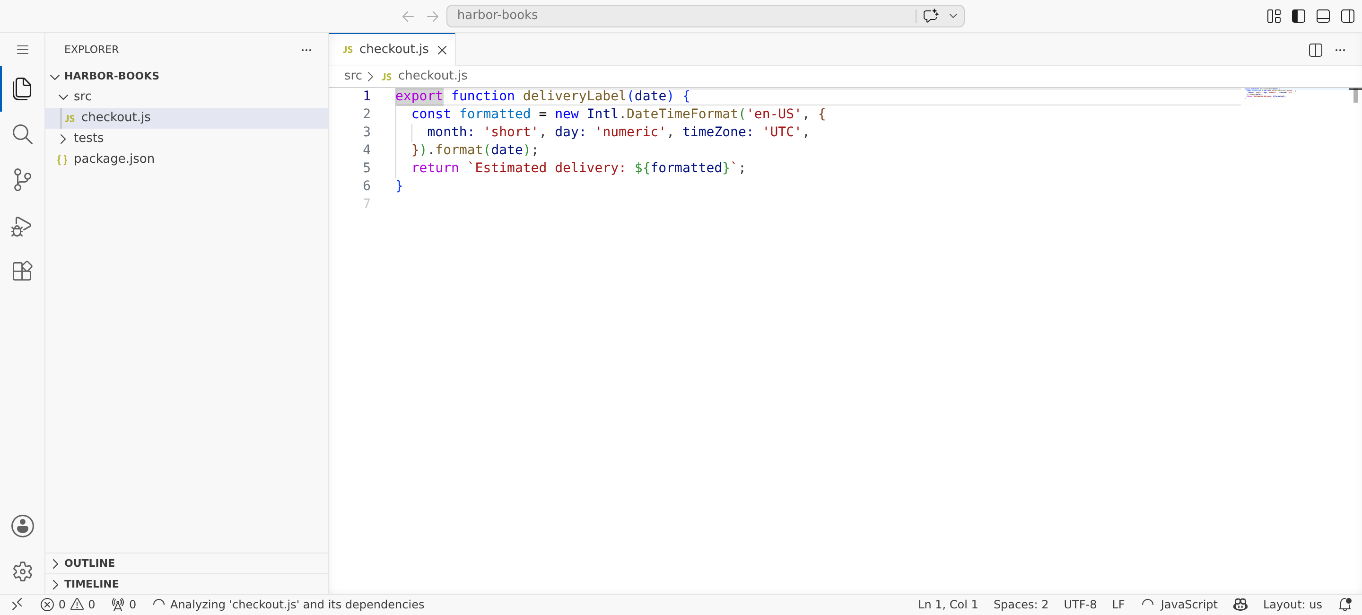Open the Search view
Viewport: 1362px width, 615px height.
[22, 134]
